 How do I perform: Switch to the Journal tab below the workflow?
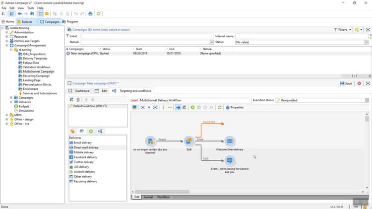[148, 197]
